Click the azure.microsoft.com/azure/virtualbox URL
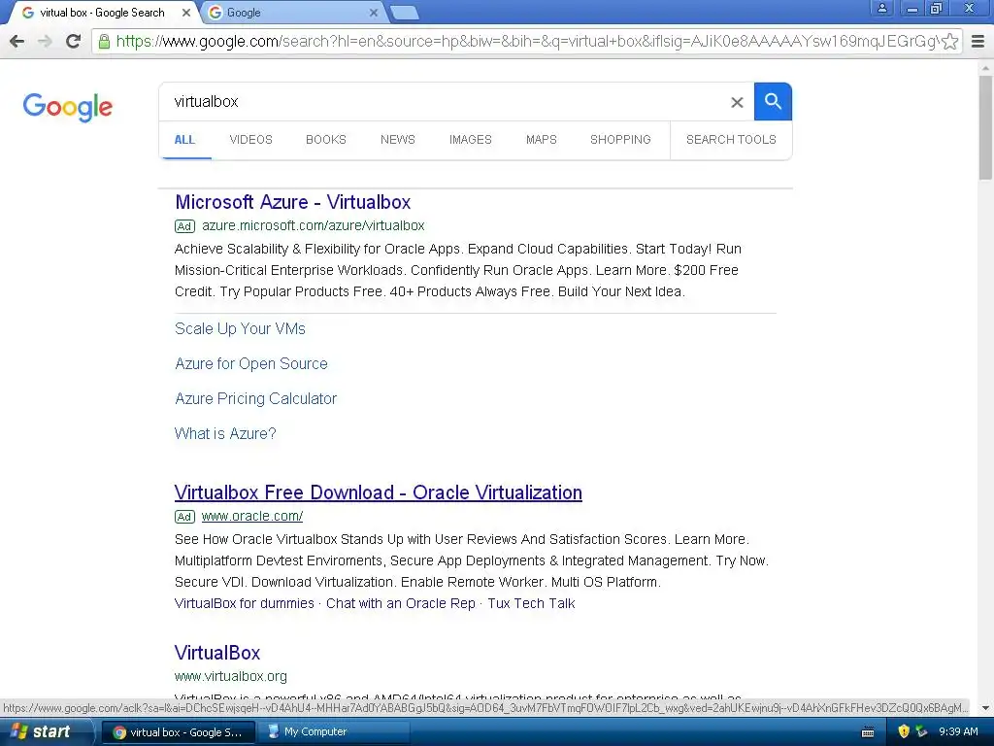 point(314,225)
